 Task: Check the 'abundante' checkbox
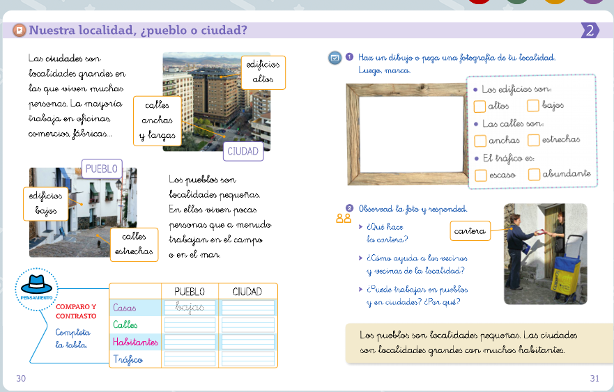534,175
